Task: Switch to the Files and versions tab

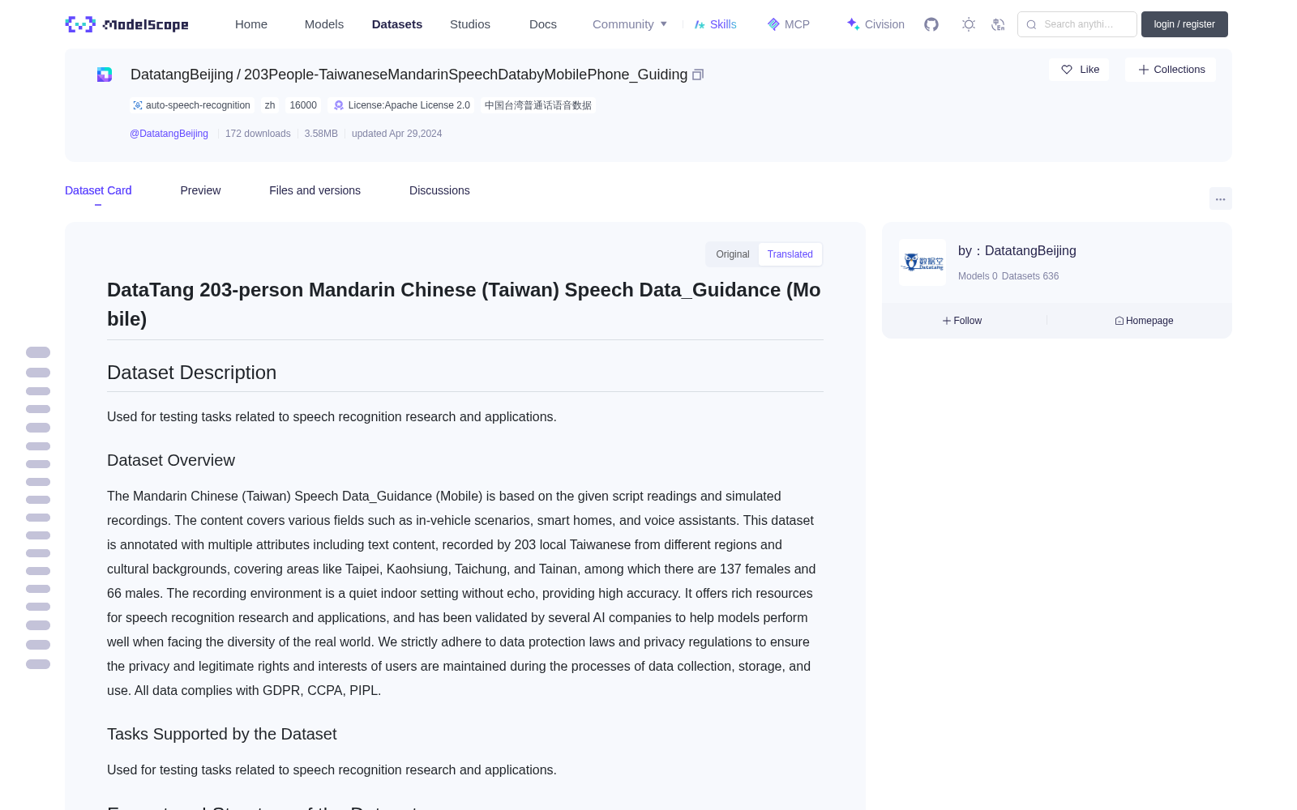Action: (x=315, y=190)
